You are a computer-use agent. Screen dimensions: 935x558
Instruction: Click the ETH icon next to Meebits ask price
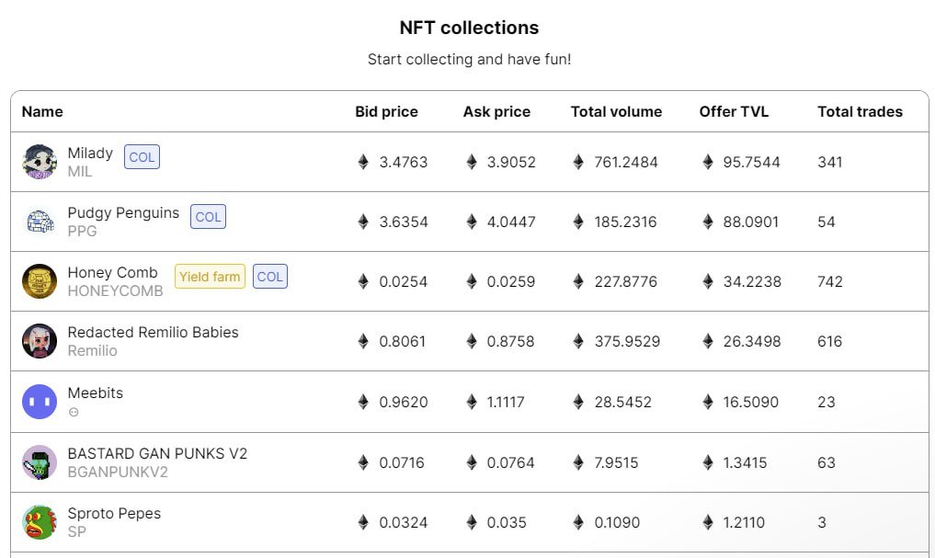point(470,402)
